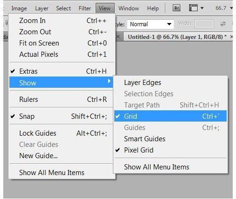Image resolution: width=236 pixels, height=199 pixels.
Task: Choose Smart Guides in Show submenu
Action: 170,139
